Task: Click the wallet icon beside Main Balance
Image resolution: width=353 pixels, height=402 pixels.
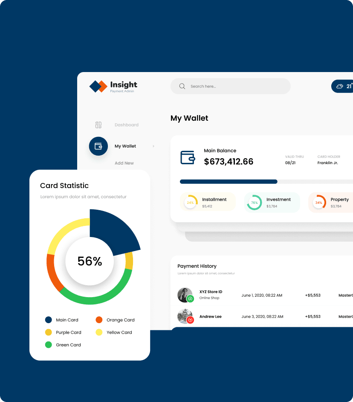Action: [188, 157]
